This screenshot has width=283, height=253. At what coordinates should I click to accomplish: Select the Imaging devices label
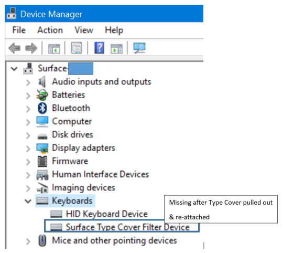coord(83,188)
